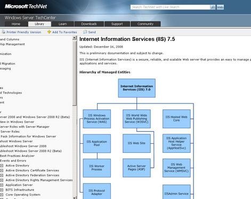
Task: Expand the BITS Infrastructure tree node
Action: pos(2,190)
